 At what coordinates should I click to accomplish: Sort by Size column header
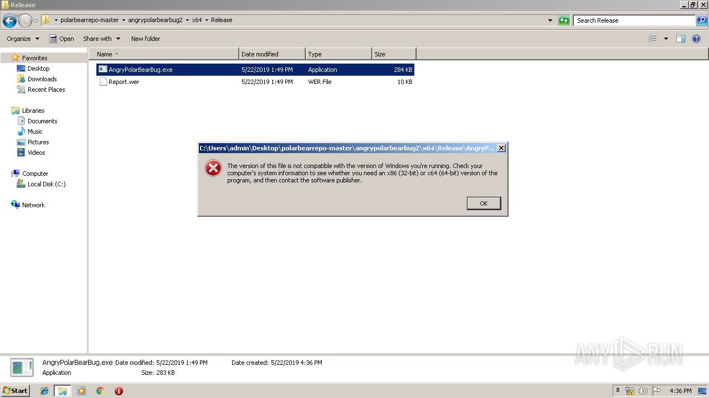coord(394,54)
